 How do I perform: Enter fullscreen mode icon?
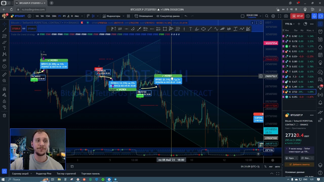click(279, 16)
